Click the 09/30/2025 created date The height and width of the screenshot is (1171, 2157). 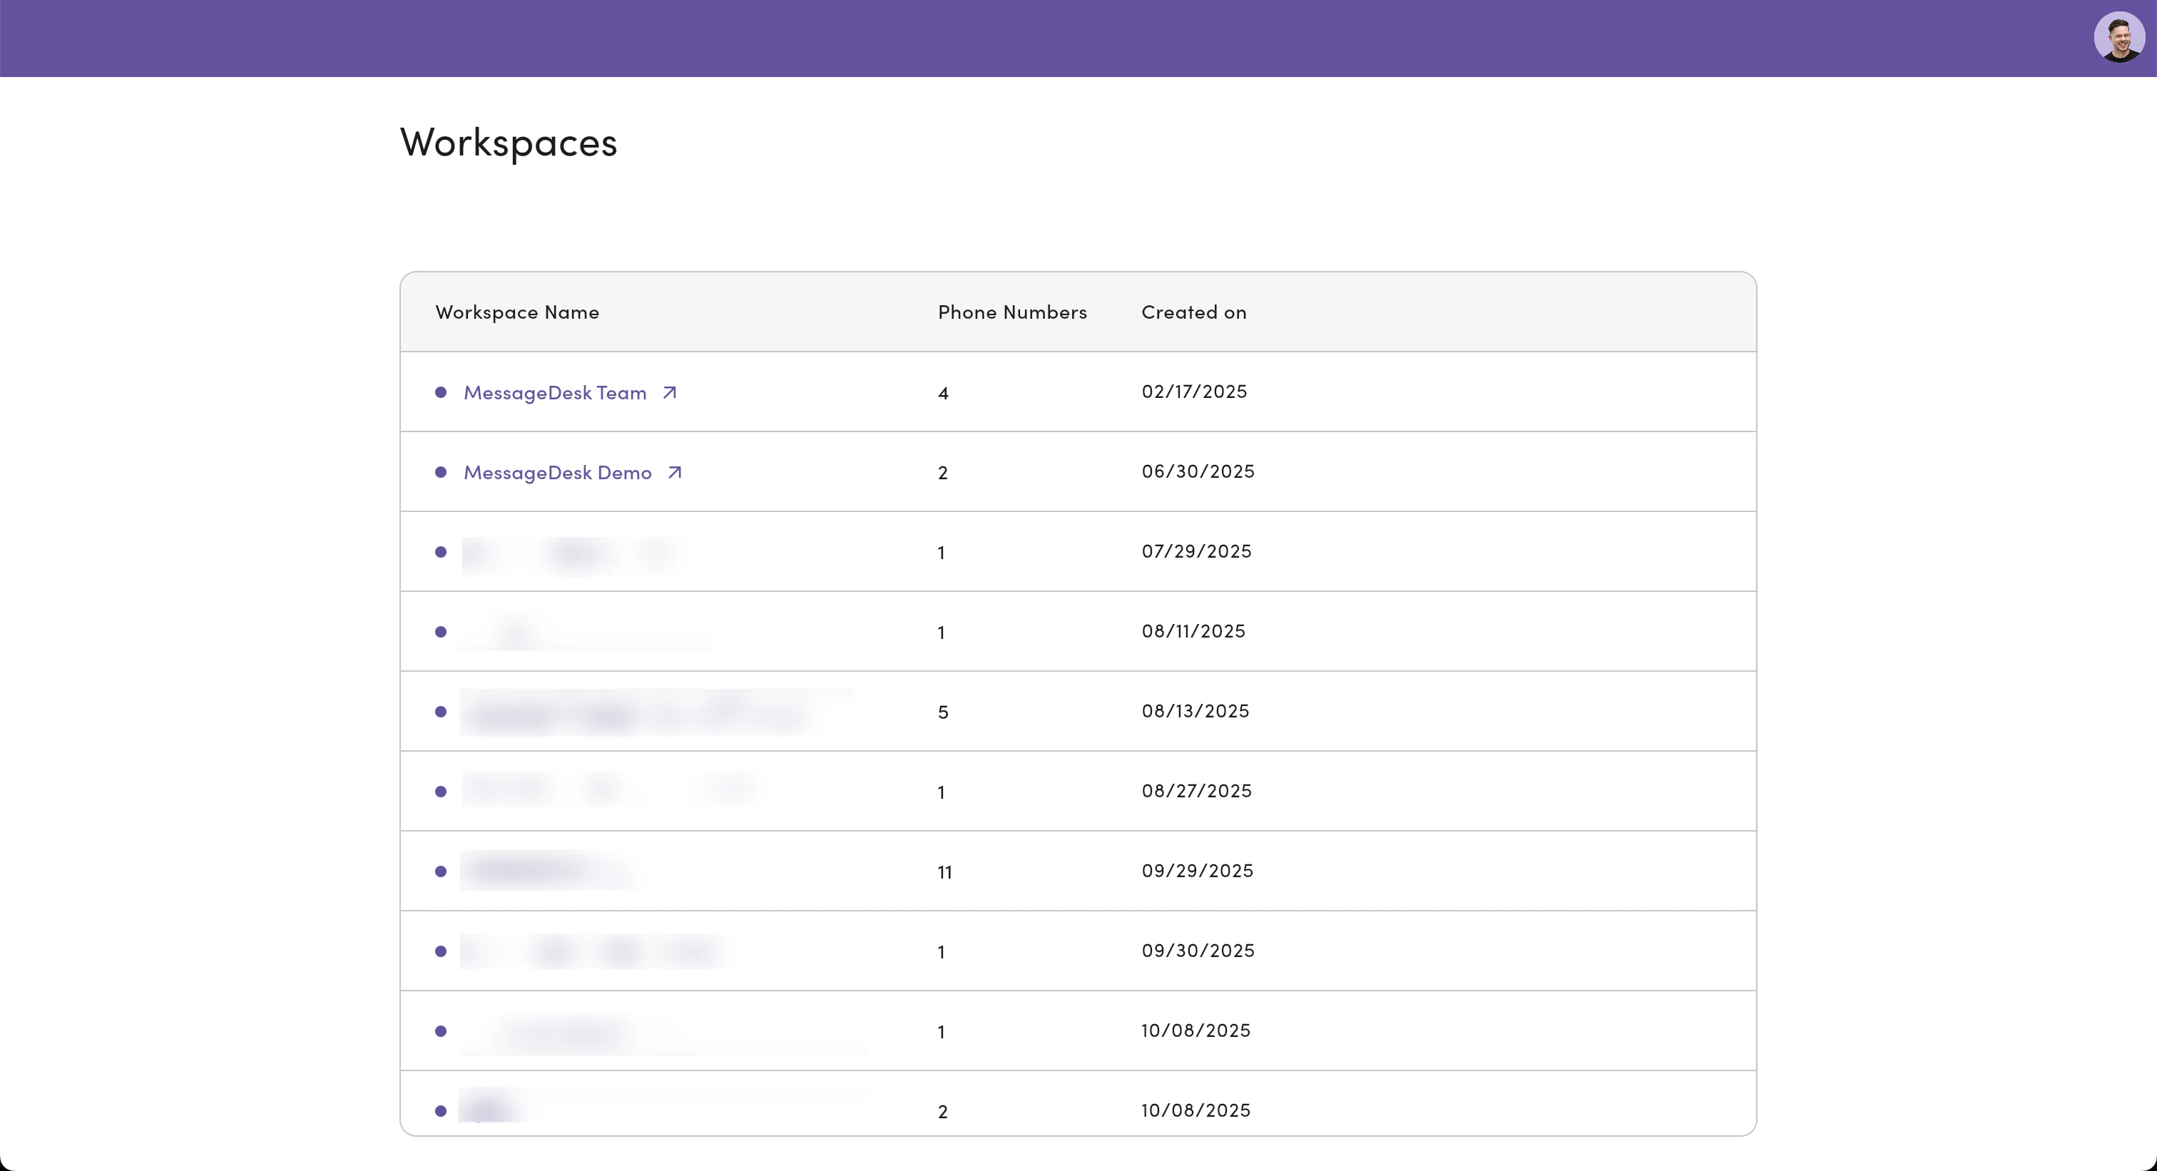[1198, 951]
